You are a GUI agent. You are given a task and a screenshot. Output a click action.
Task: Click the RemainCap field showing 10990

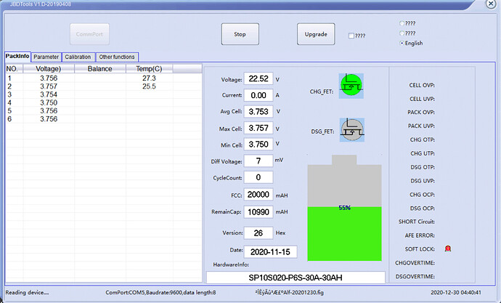[x=258, y=212]
